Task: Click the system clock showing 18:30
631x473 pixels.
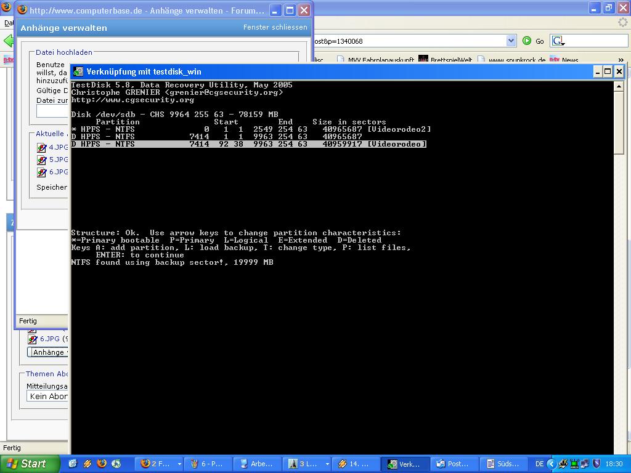Action: pyautogui.click(x=614, y=464)
